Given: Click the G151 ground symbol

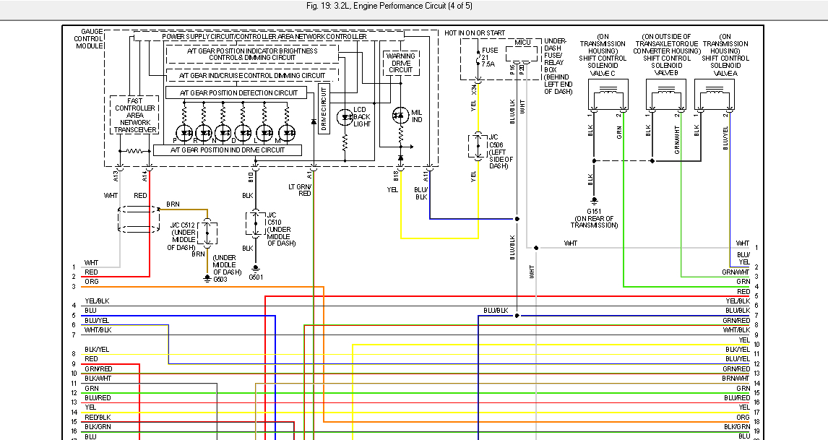Looking at the screenshot, I should click(594, 201).
